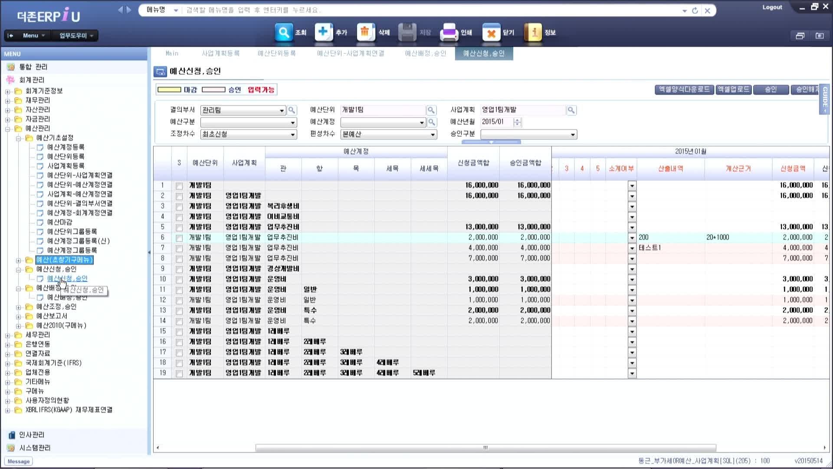This screenshot has height=469, width=833.
Task: Click the 엑셀양식다운로드 button
Action: pos(684,89)
